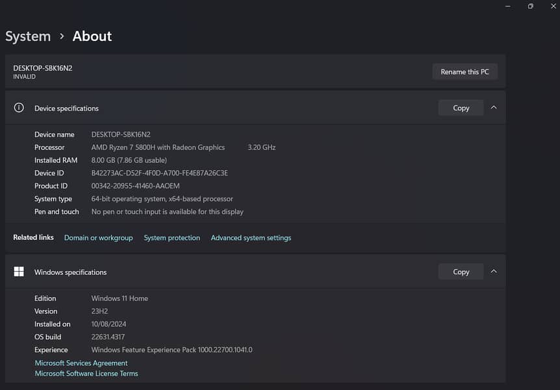The width and height of the screenshot is (560, 390).
Task: Select the About breadcrumb title
Action: click(x=92, y=36)
